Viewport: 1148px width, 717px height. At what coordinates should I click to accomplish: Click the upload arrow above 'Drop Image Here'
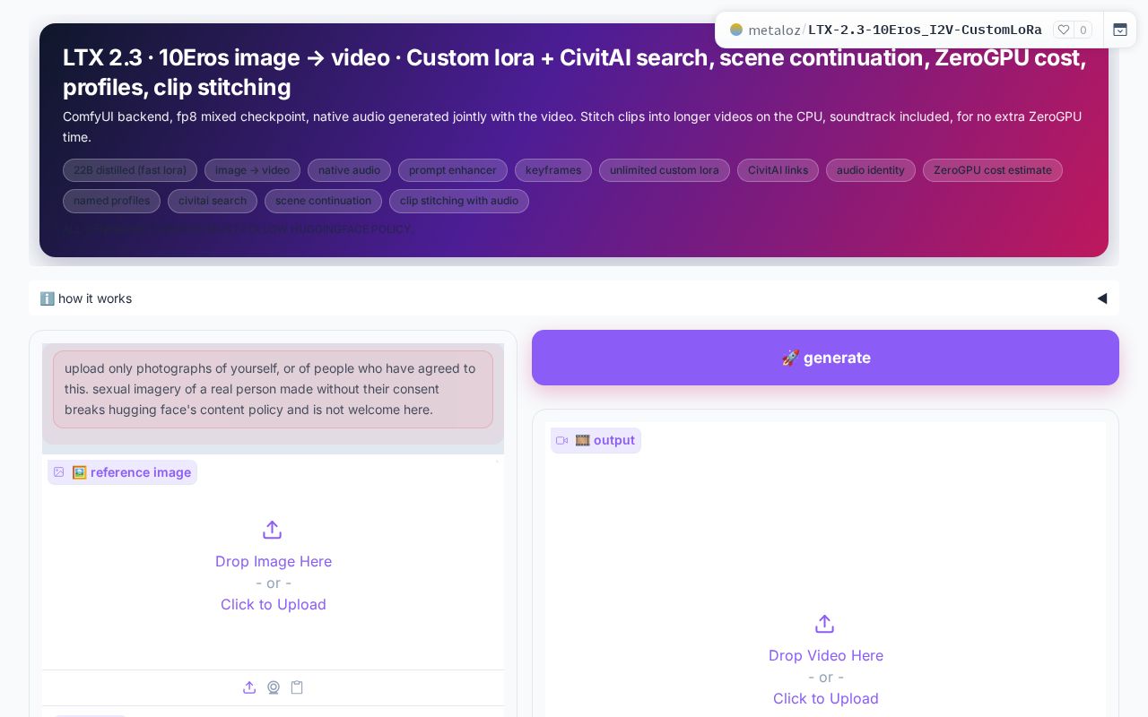pos(273,530)
